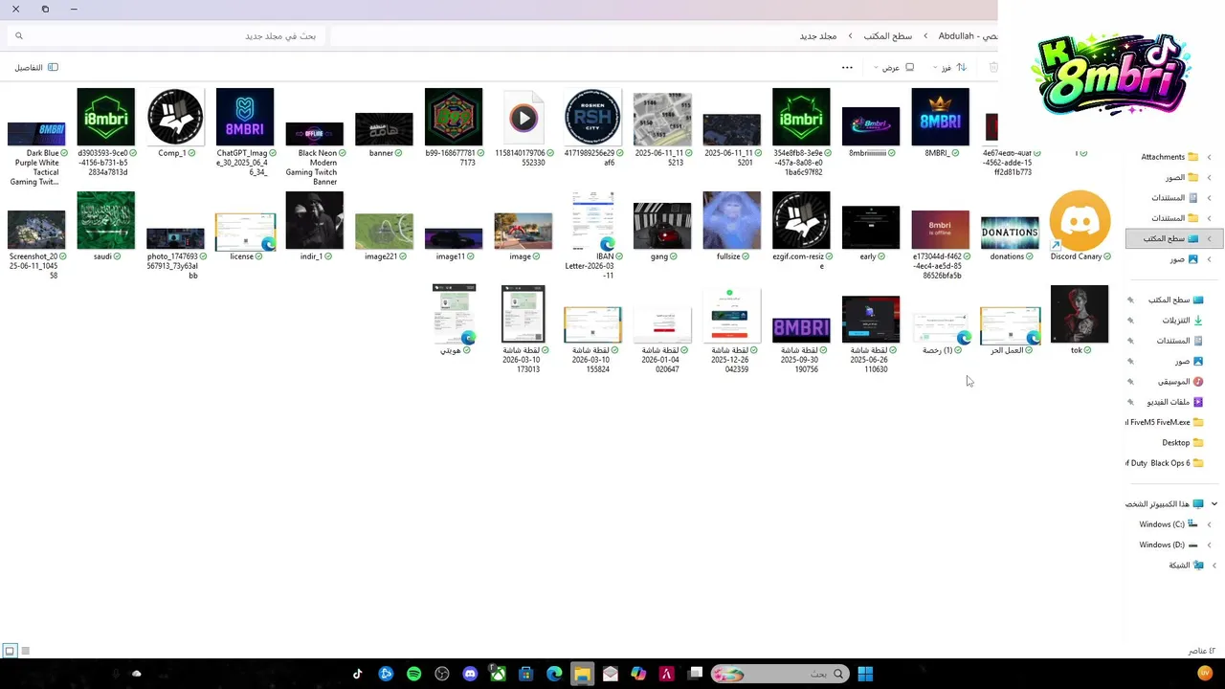Select the IBAN Letter-2026-03-11 file

tap(592, 234)
